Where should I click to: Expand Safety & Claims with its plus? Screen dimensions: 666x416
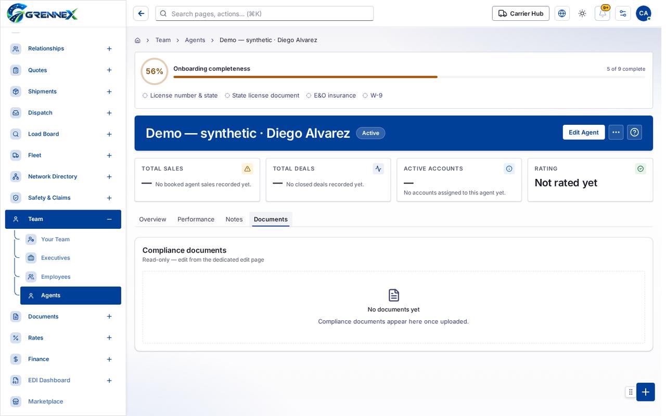point(109,198)
